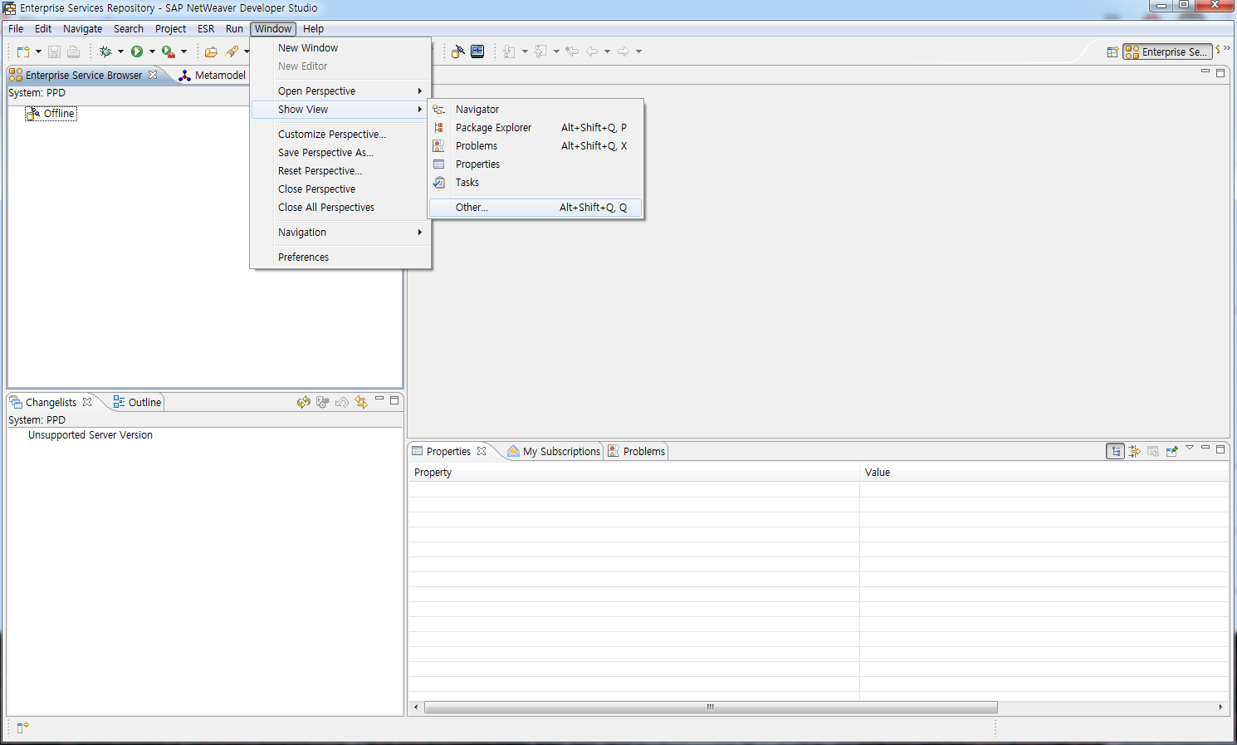Click the New wizard toolbar icon

(x=23, y=51)
